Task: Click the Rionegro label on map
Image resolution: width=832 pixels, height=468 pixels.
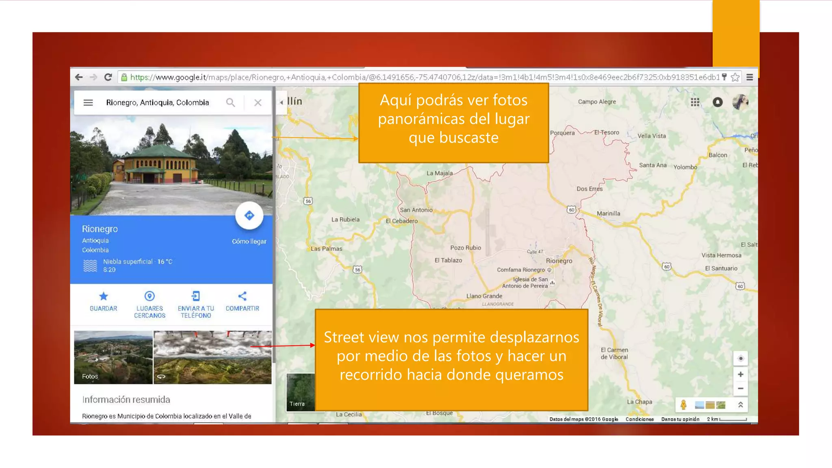Action: 559,261
